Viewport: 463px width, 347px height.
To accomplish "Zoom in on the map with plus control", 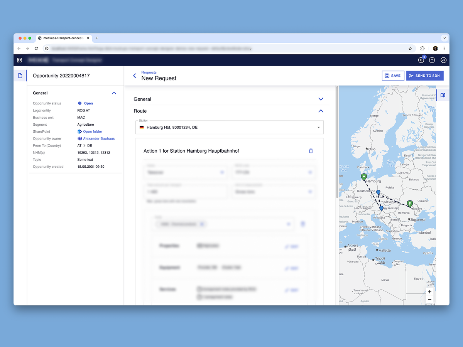I will click(429, 292).
